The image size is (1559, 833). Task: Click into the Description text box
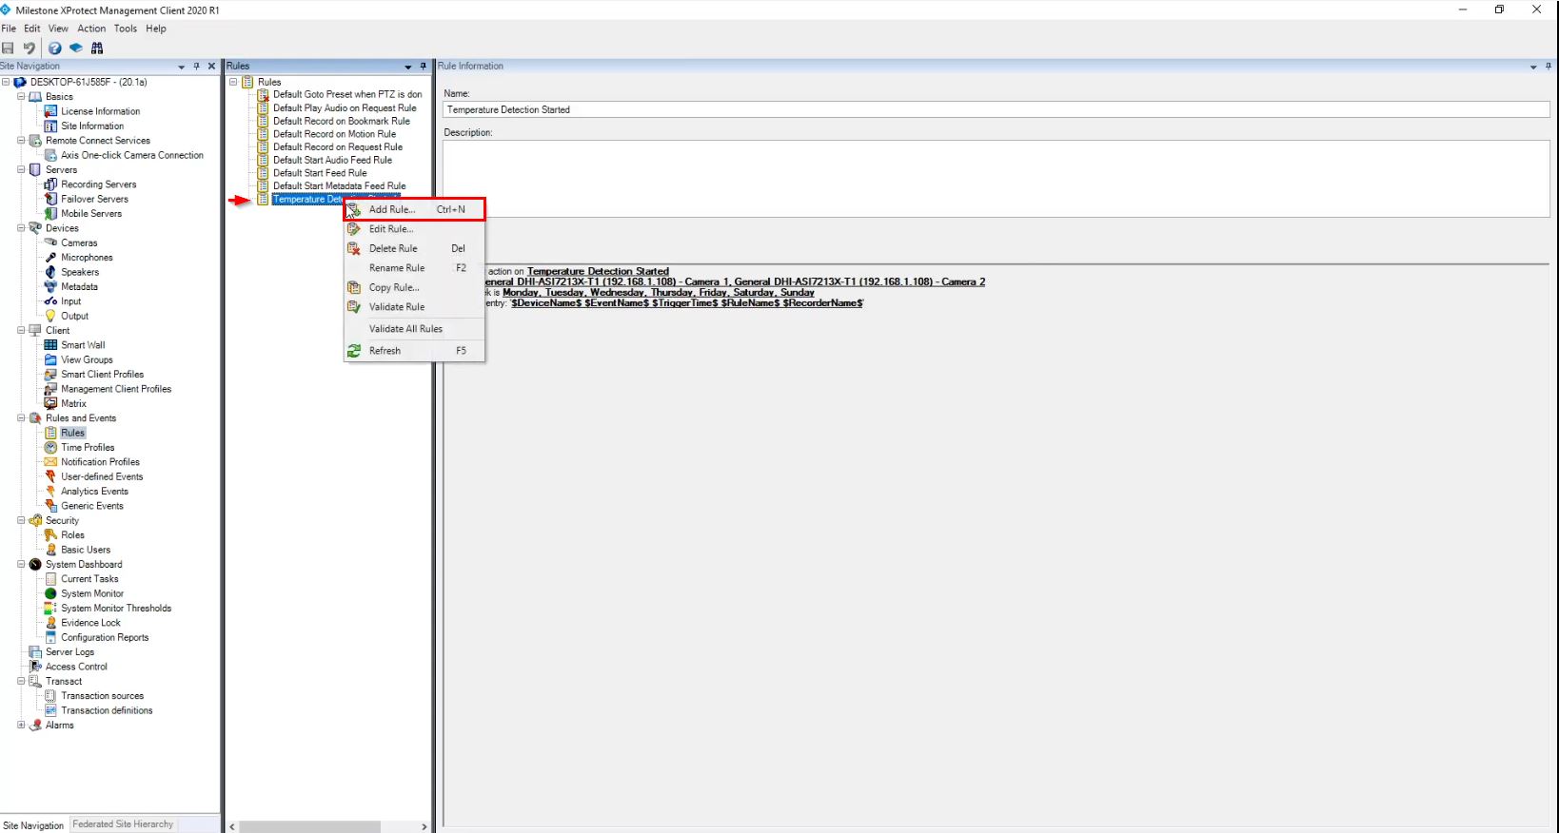pyautogui.click(x=997, y=179)
